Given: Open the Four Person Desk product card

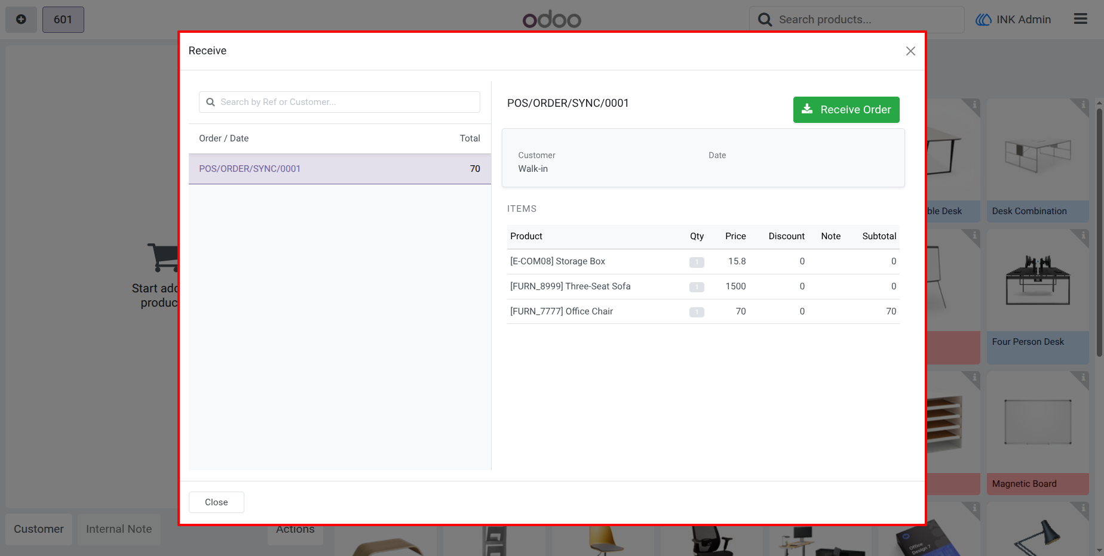Looking at the screenshot, I should [1038, 296].
